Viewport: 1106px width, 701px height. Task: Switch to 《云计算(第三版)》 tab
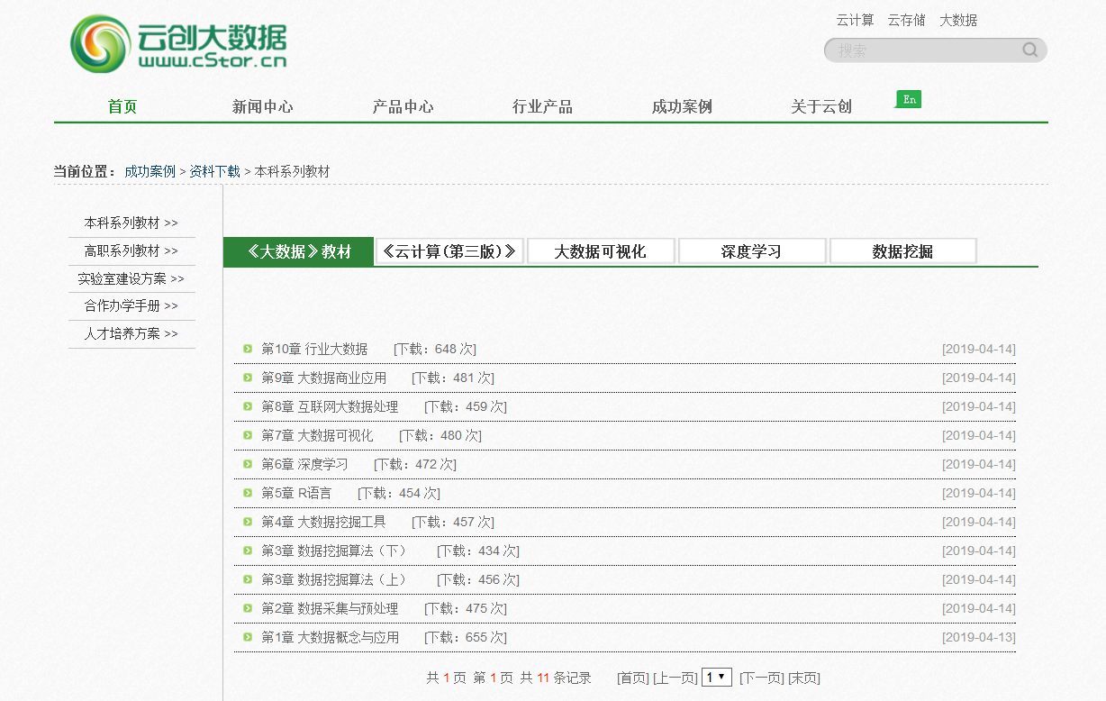[449, 251]
